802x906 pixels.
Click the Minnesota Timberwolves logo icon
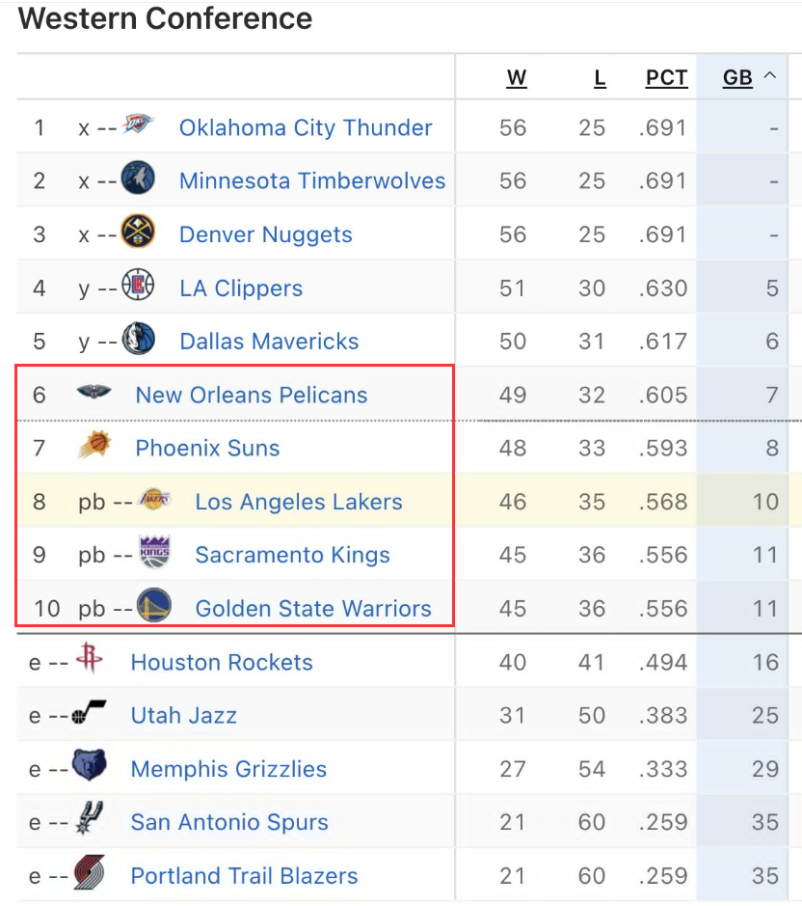(x=138, y=178)
